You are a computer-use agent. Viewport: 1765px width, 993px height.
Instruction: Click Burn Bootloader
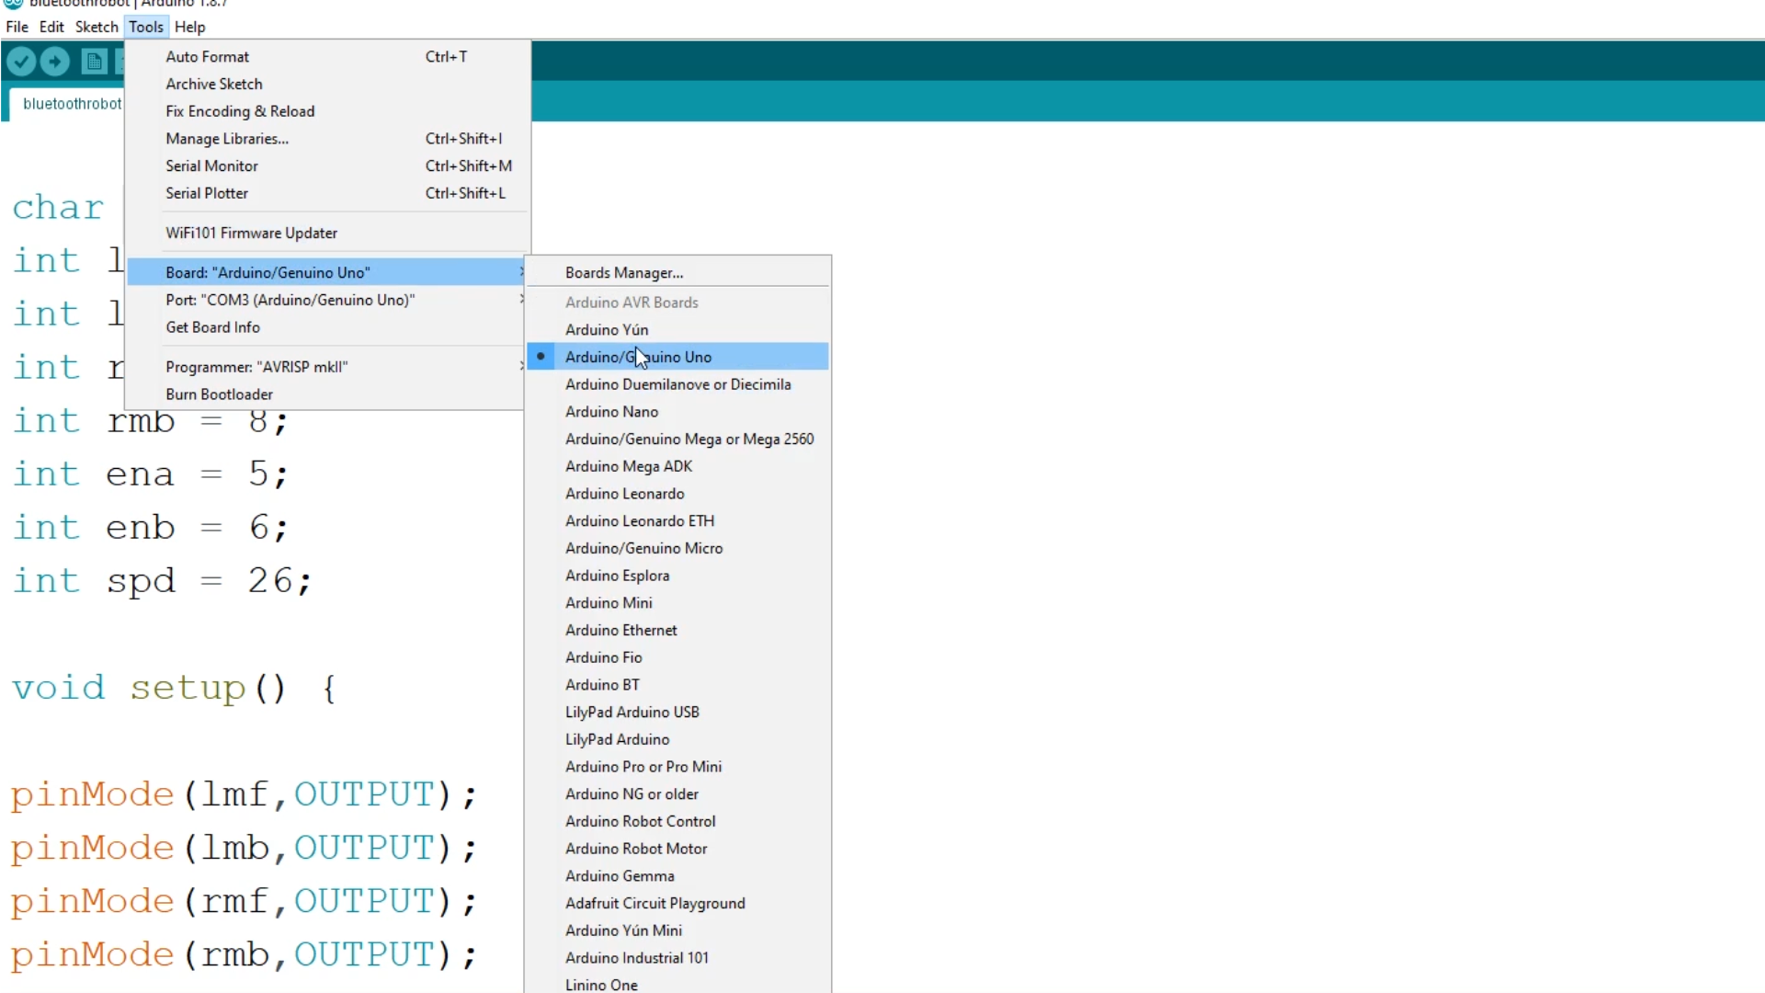pyautogui.click(x=327, y=394)
